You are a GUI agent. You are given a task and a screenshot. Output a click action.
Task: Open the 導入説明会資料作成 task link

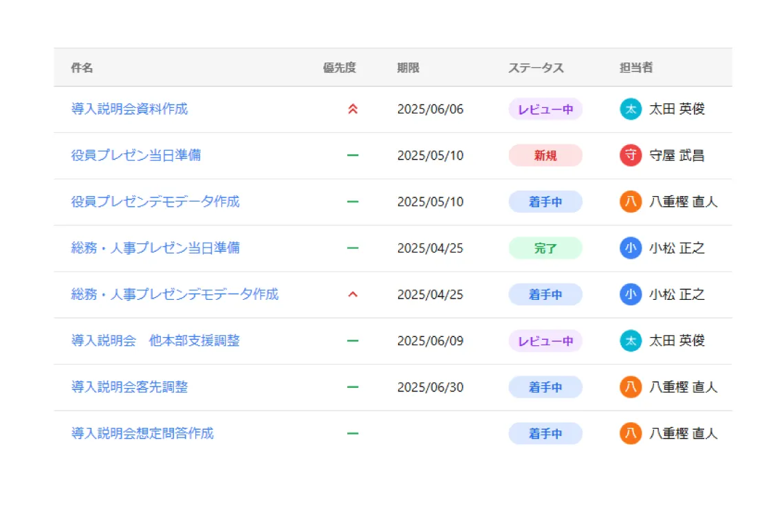click(x=129, y=109)
